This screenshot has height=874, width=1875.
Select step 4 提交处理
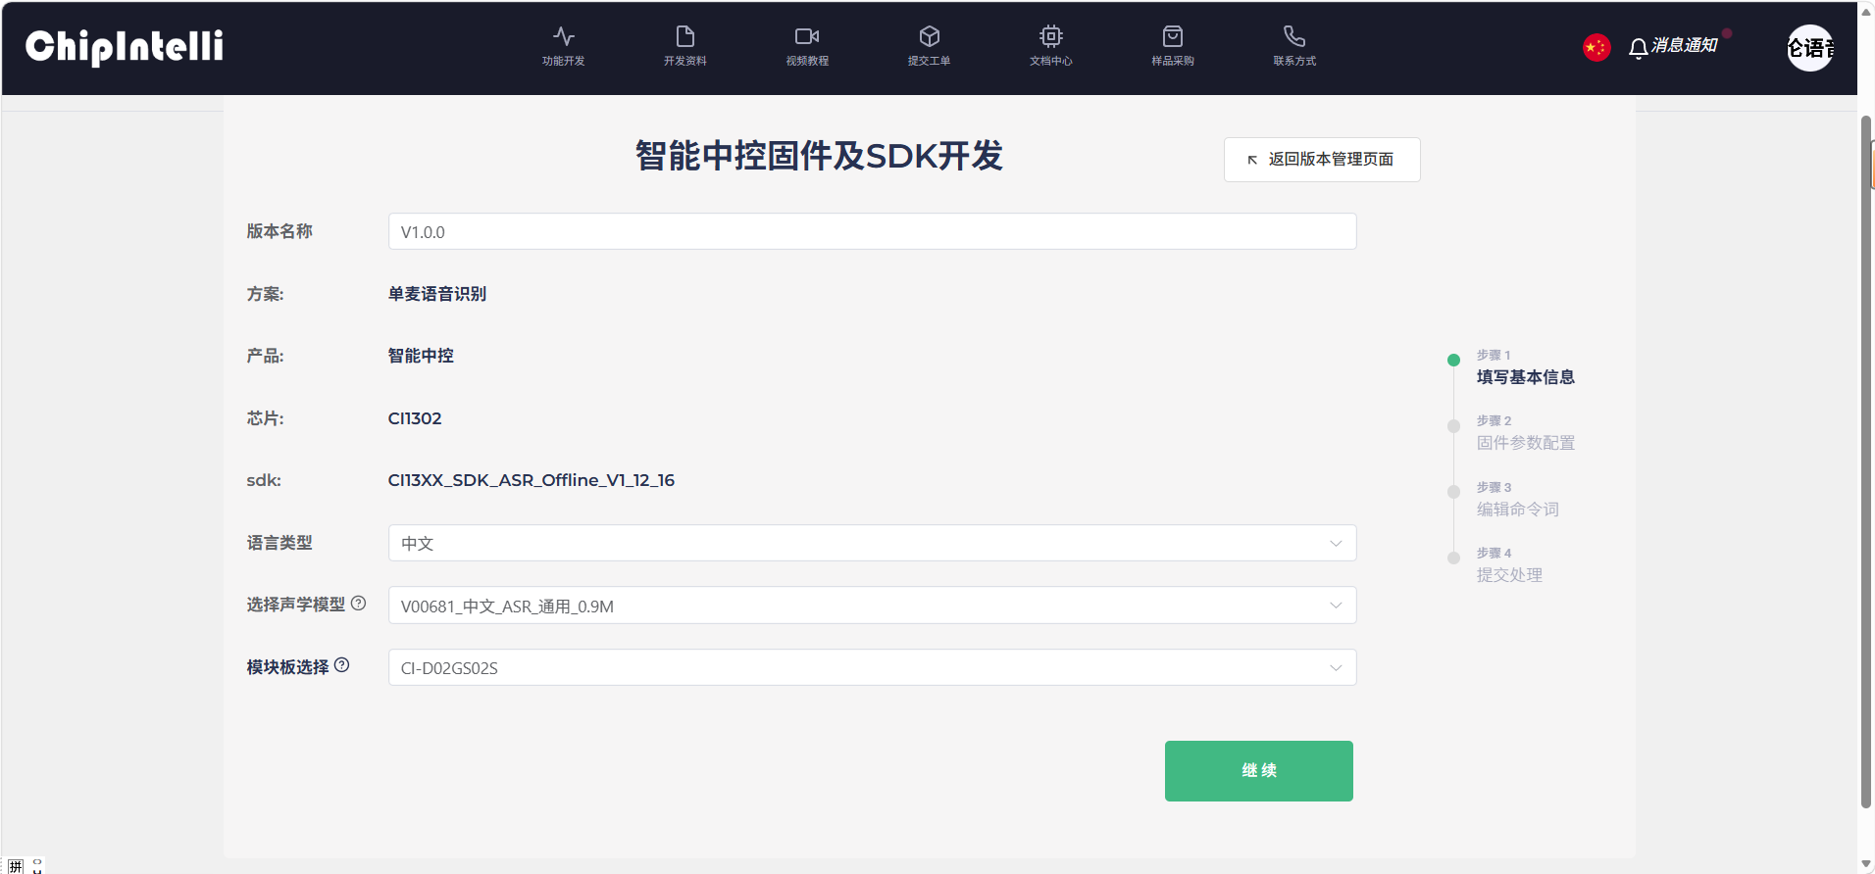click(x=1509, y=575)
